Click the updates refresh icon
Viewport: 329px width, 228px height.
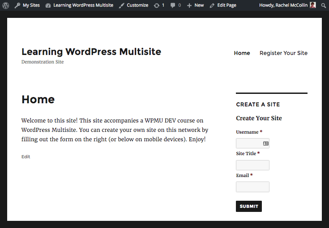tap(157, 5)
